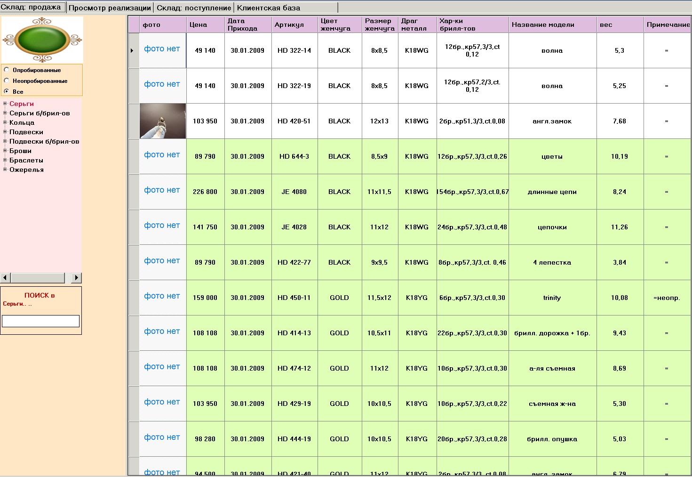Expand the Серьги б/брил-ов node
The width and height of the screenshot is (692, 477).
(x=5, y=113)
